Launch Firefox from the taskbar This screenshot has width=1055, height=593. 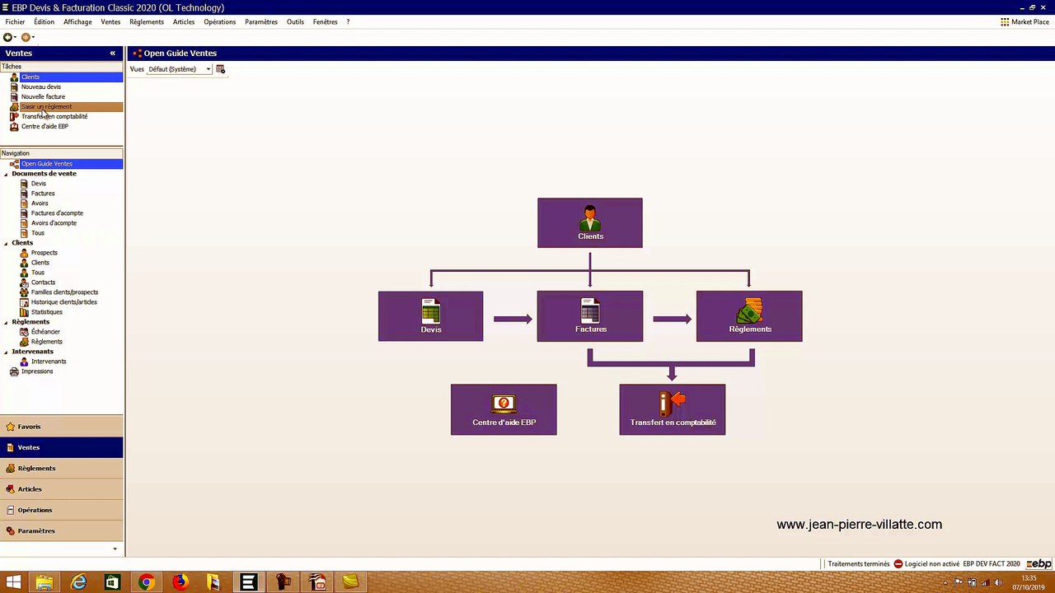point(180,583)
